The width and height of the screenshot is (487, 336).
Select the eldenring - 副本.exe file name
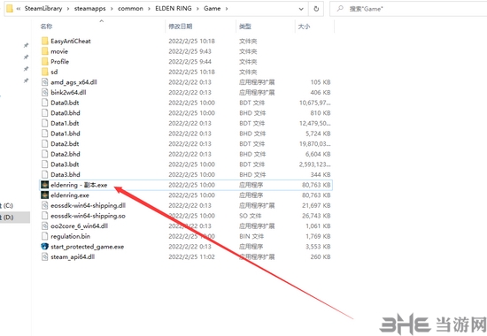(x=79, y=185)
